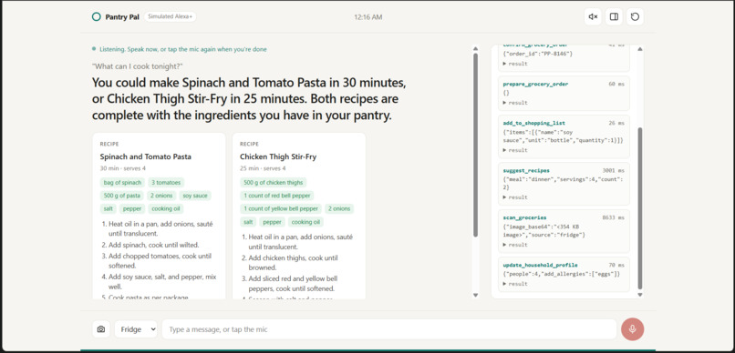Expand result under scan_groceries
735x353 pixels.
click(515, 245)
